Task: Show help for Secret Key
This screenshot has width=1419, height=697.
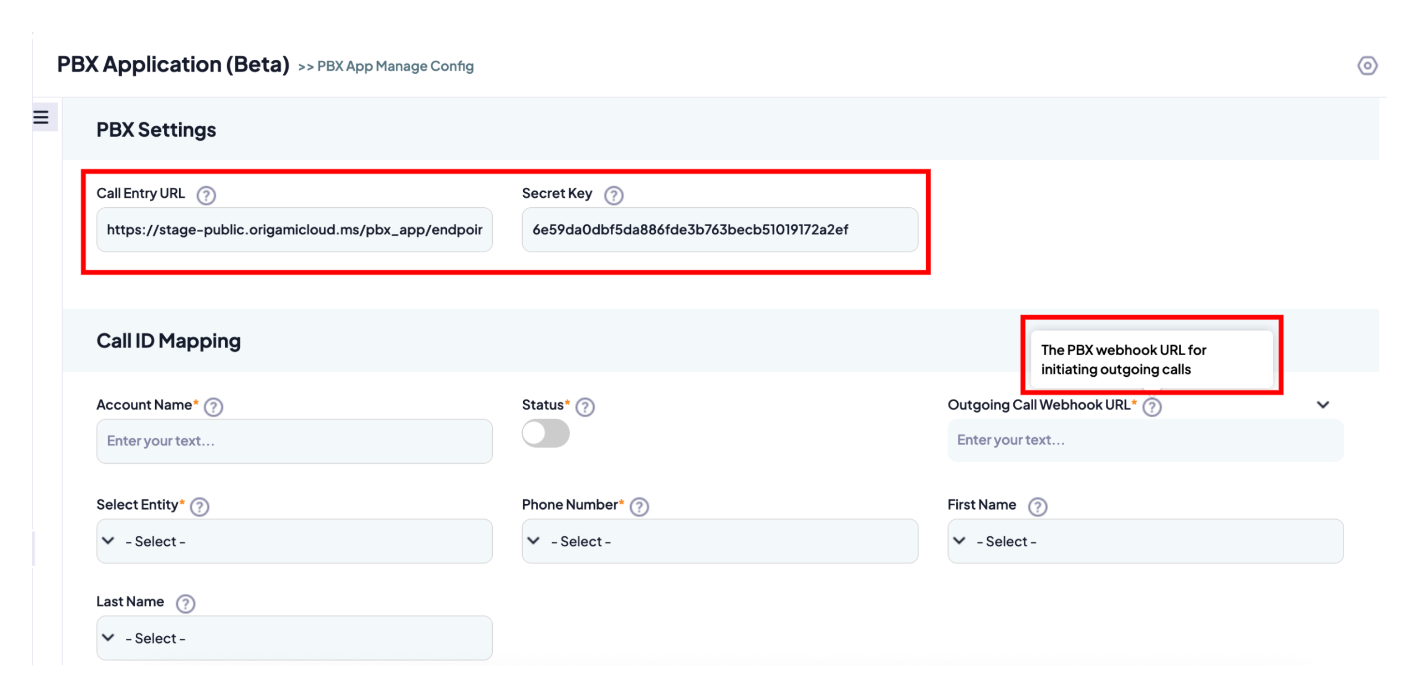Action: click(613, 195)
